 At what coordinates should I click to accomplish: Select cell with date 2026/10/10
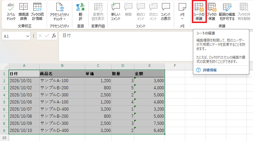click(x=24, y=130)
